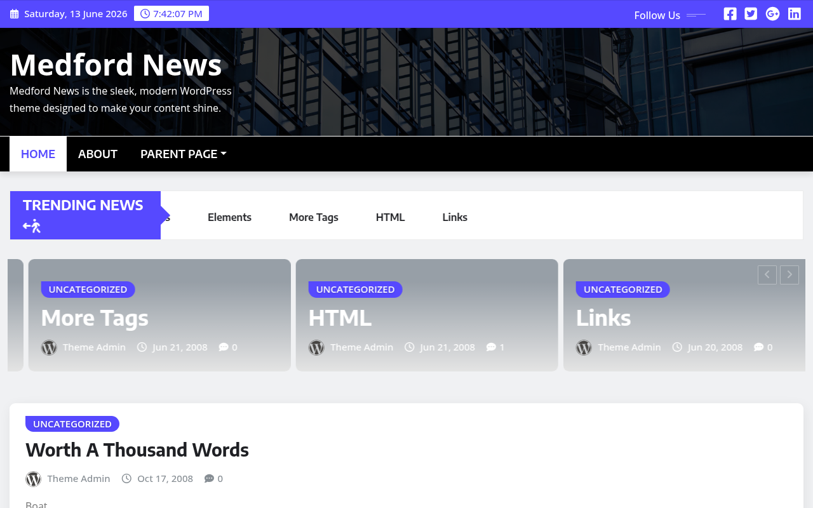Click Theme Admin on Links card
The height and width of the screenshot is (508, 813).
(629, 347)
